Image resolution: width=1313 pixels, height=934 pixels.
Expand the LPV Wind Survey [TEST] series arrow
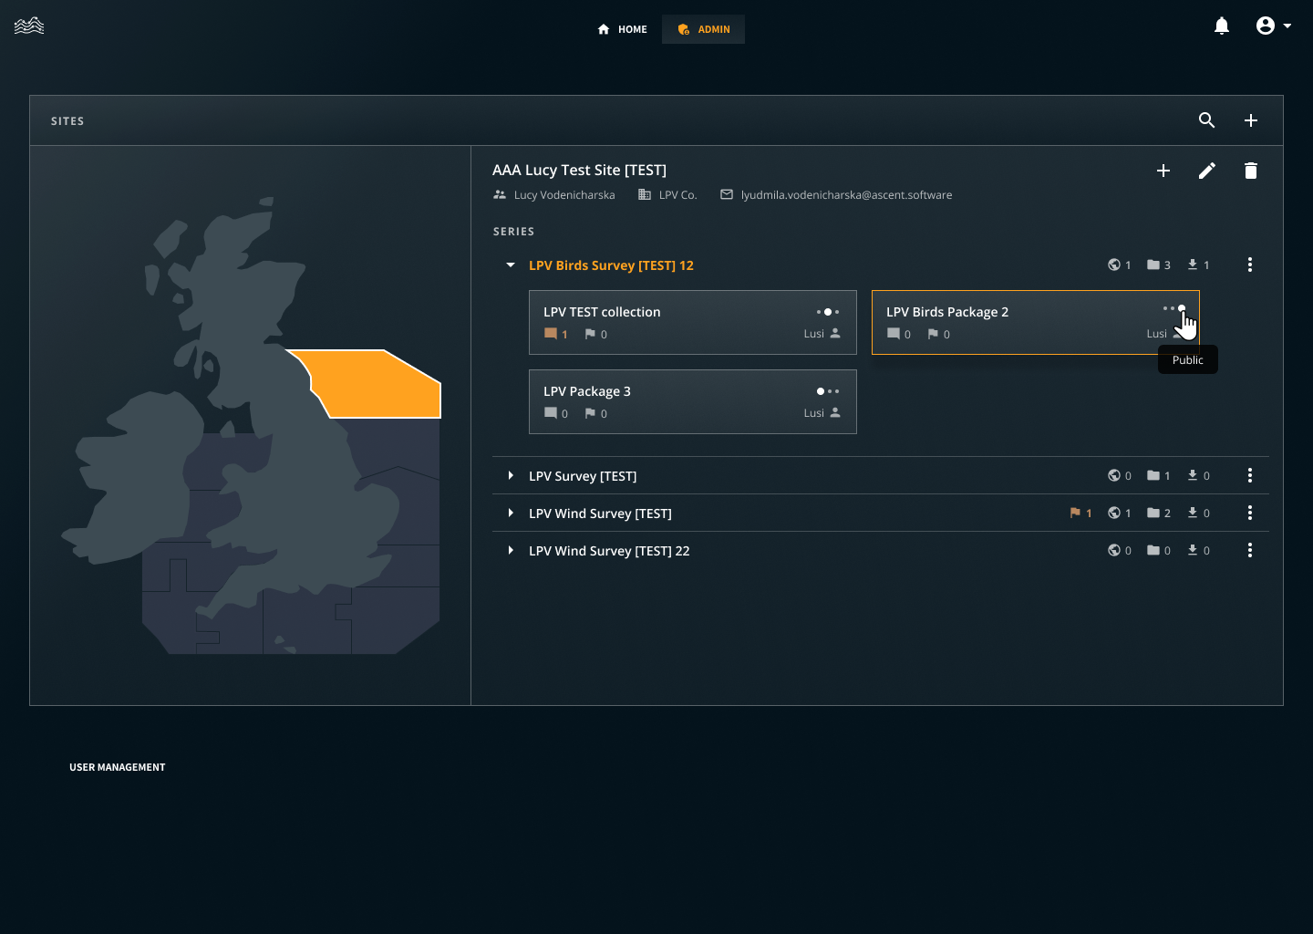click(511, 513)
